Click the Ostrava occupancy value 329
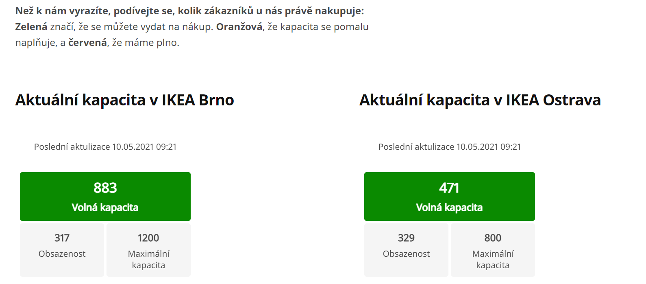 (406, 238)
